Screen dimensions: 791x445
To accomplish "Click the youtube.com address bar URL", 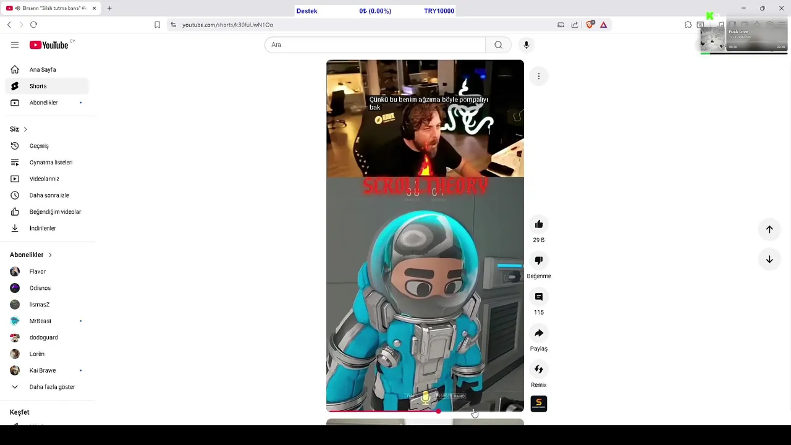I will pos(227,25).
